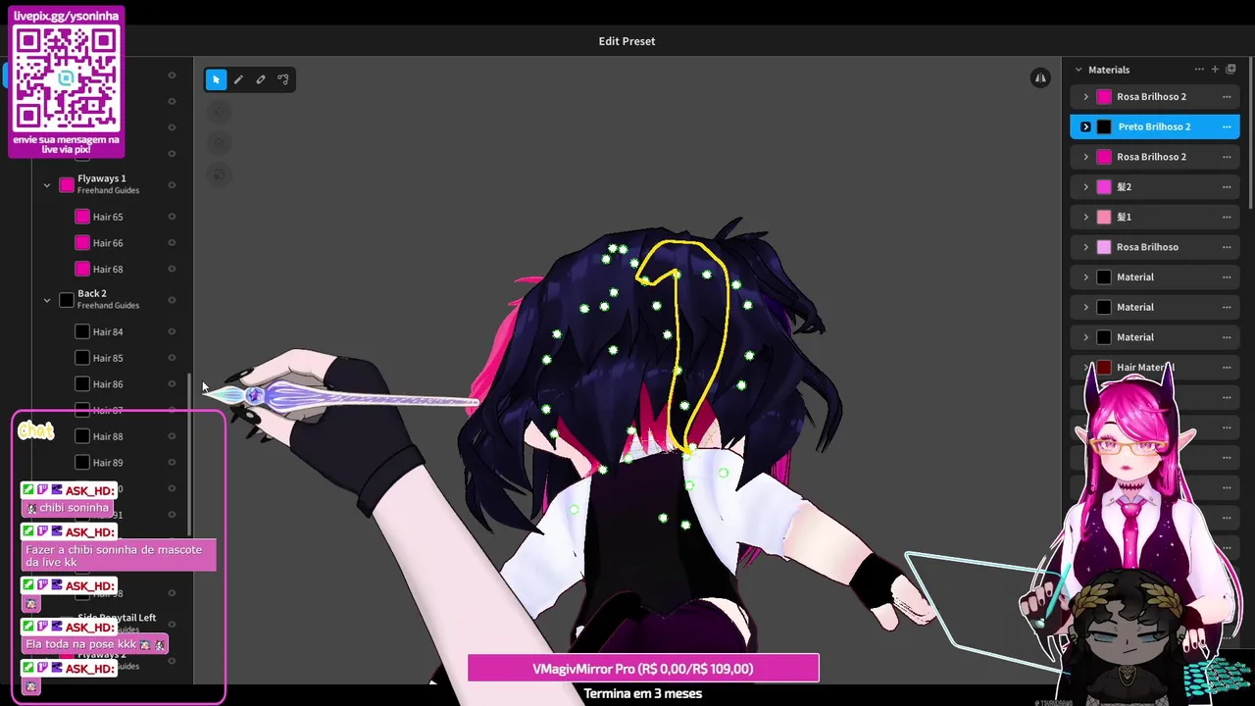The image size is (1255, 706).
Task: Select the arrow selection tool
Action: pos(216,79)
